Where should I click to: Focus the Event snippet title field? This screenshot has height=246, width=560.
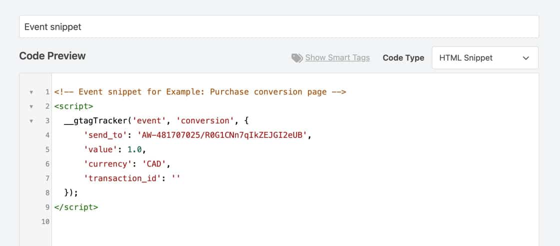(x=278, y=26)
